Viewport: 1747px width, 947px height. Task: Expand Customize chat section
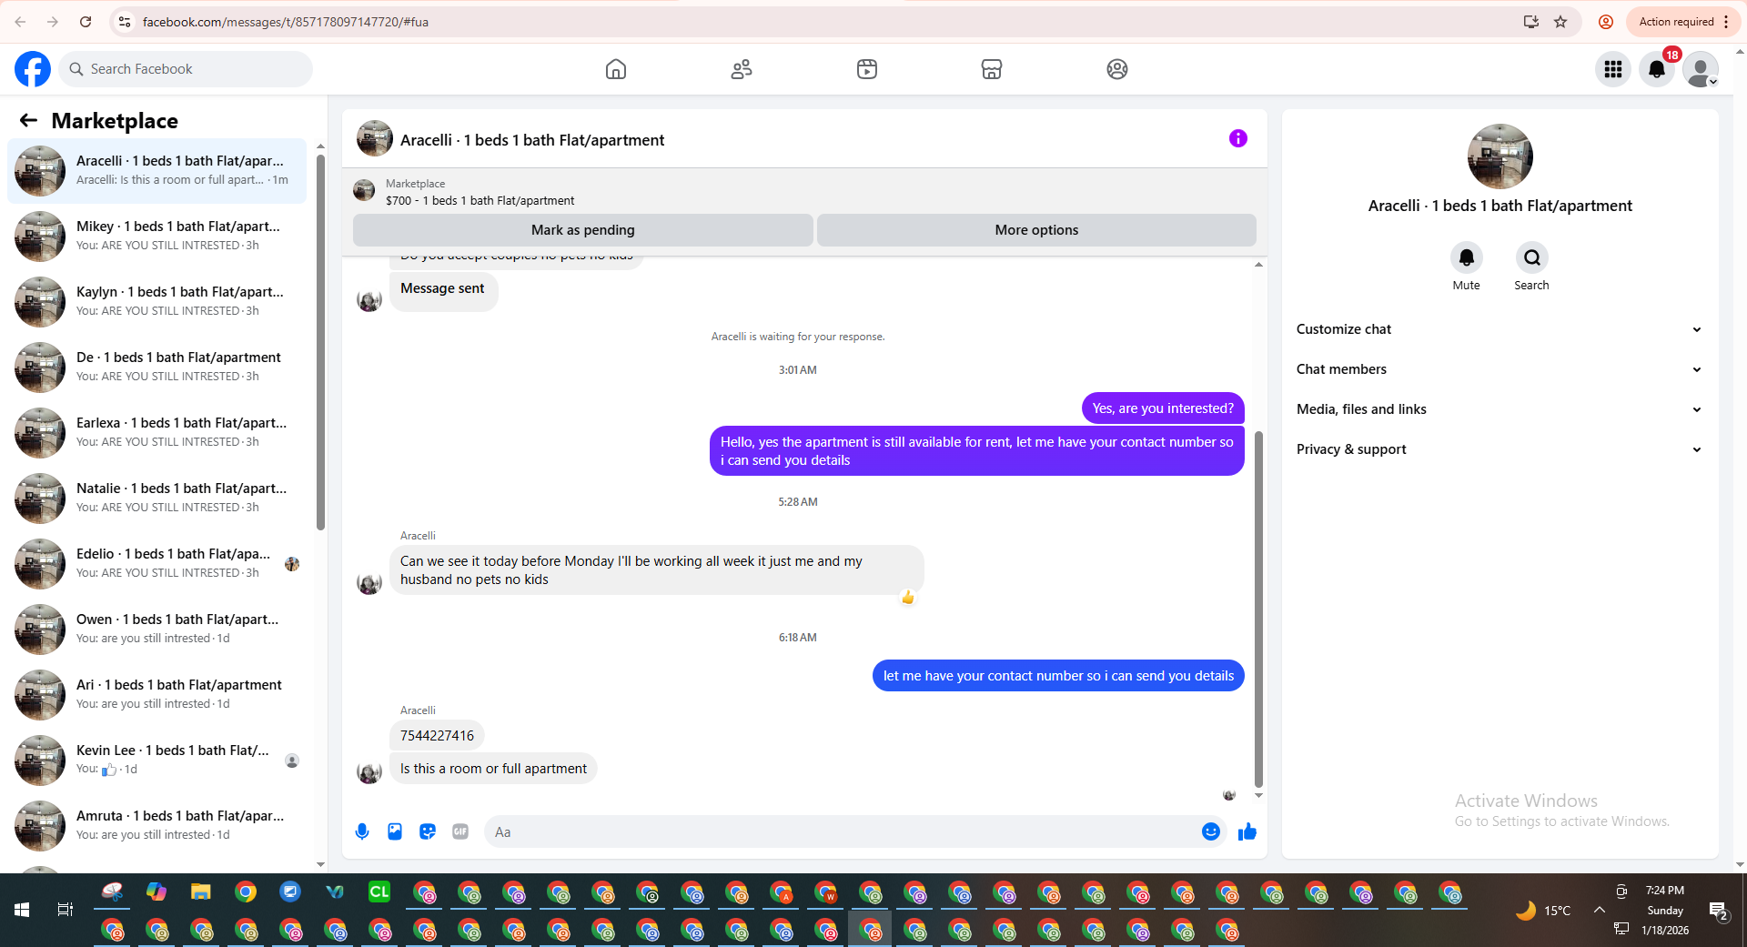[1500, 329]
